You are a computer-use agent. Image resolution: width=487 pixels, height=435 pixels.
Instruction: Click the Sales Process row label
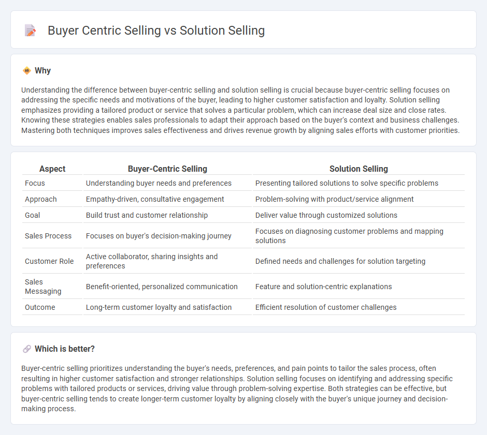point(48,236)
